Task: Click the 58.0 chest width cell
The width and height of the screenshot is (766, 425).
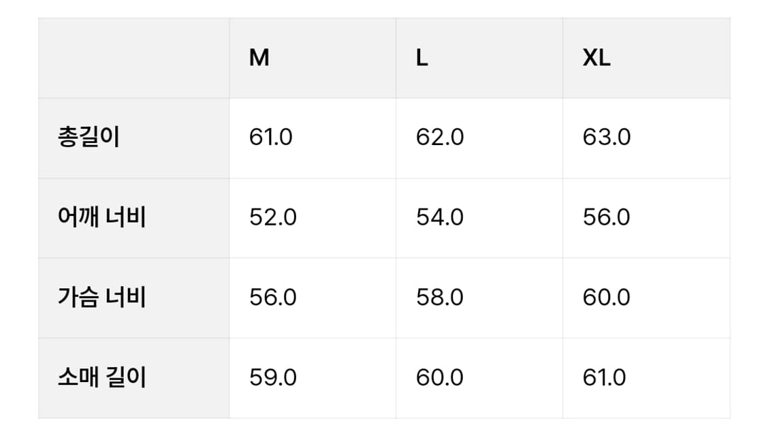Action: click(x=479, y=298)
